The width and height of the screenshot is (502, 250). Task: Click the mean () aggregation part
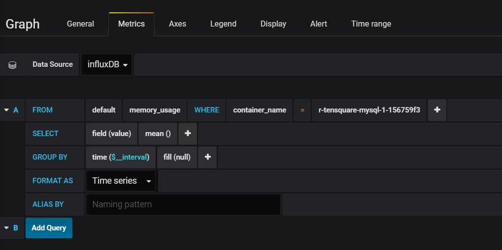point(158,134)
